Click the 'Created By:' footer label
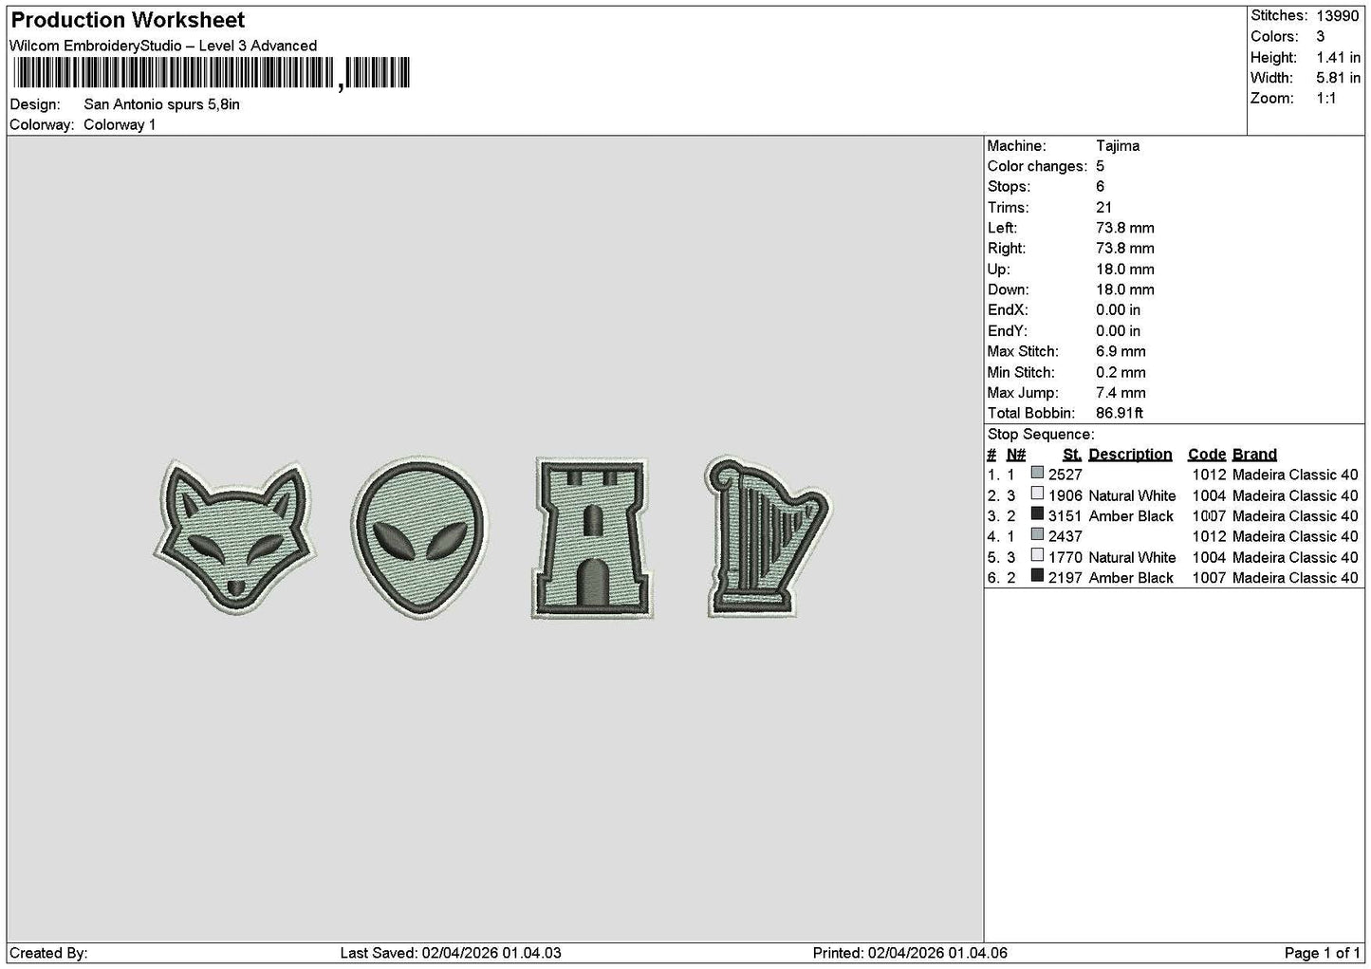The width and height of the screenshot is (1371, 969). [x=48, y=953]
